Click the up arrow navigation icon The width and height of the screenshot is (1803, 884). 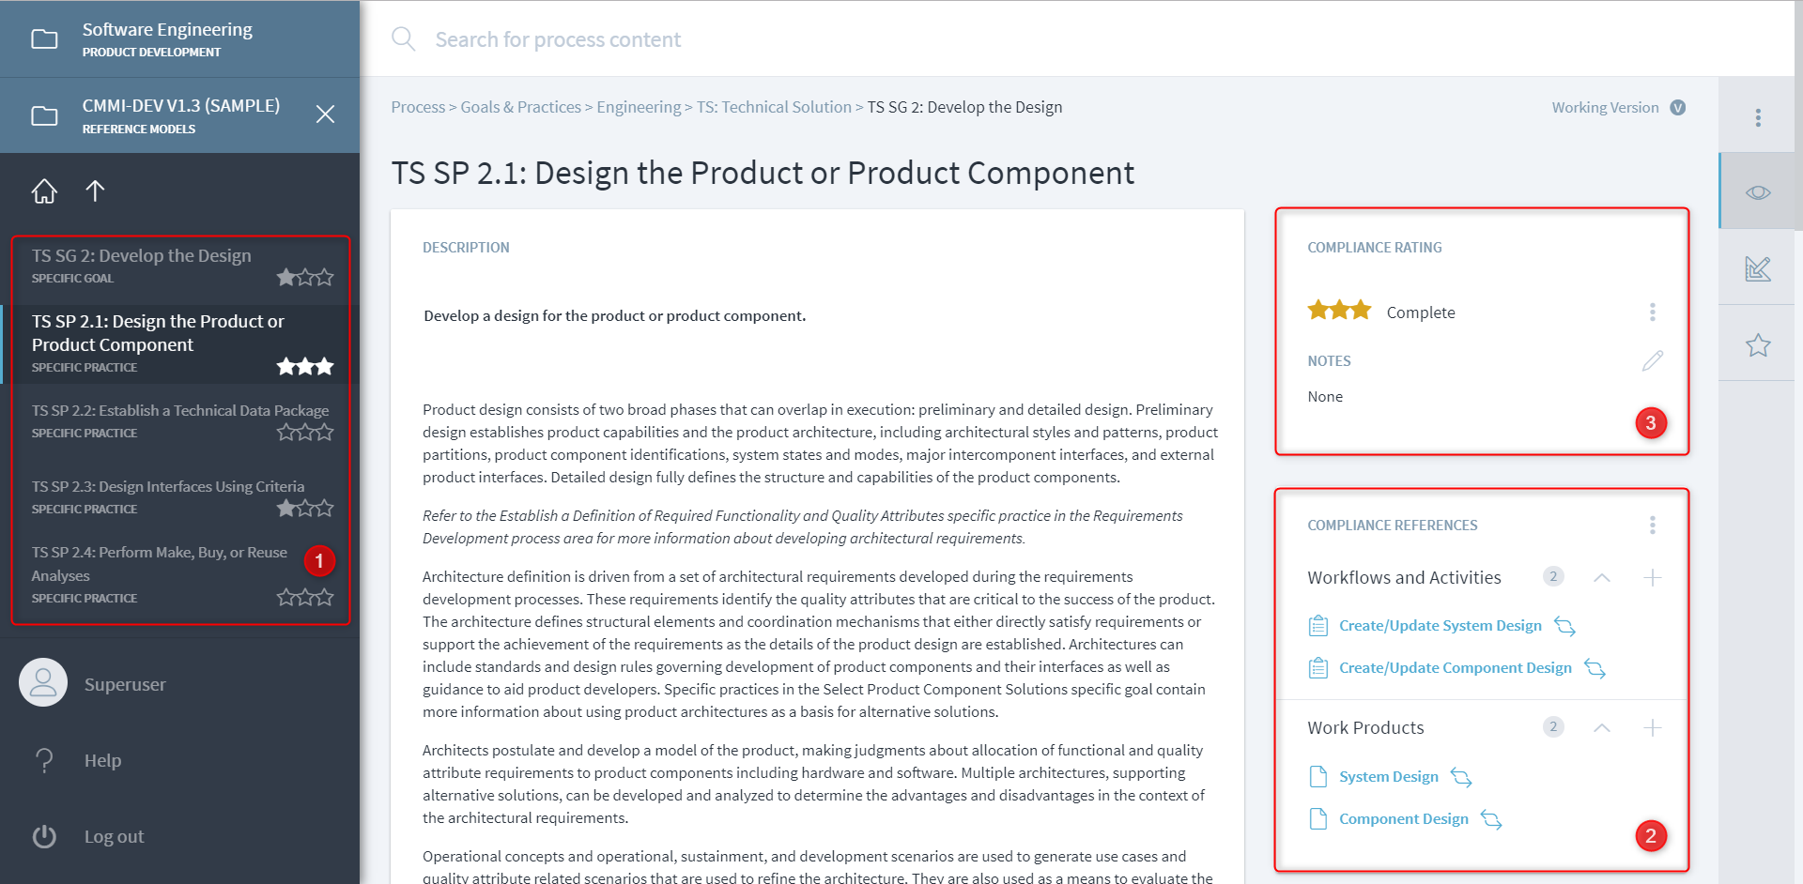point(95,191)
